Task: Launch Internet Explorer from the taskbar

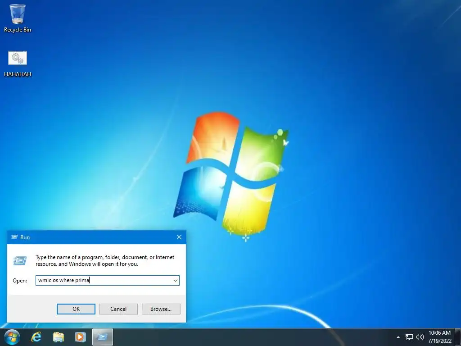Action: coord(36,337)
